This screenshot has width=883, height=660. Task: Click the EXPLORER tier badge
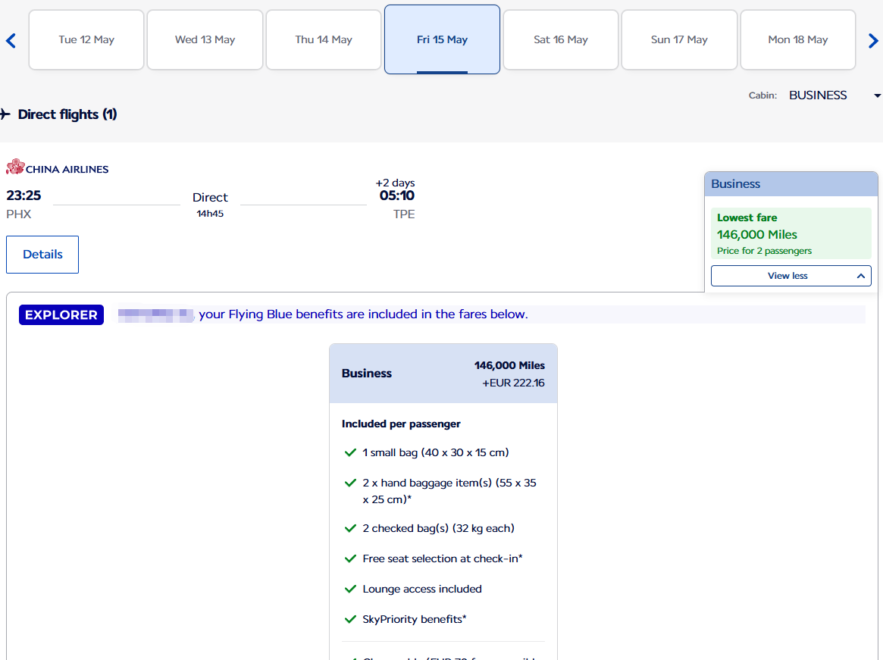pyautogui.click(x=61, y=315)
